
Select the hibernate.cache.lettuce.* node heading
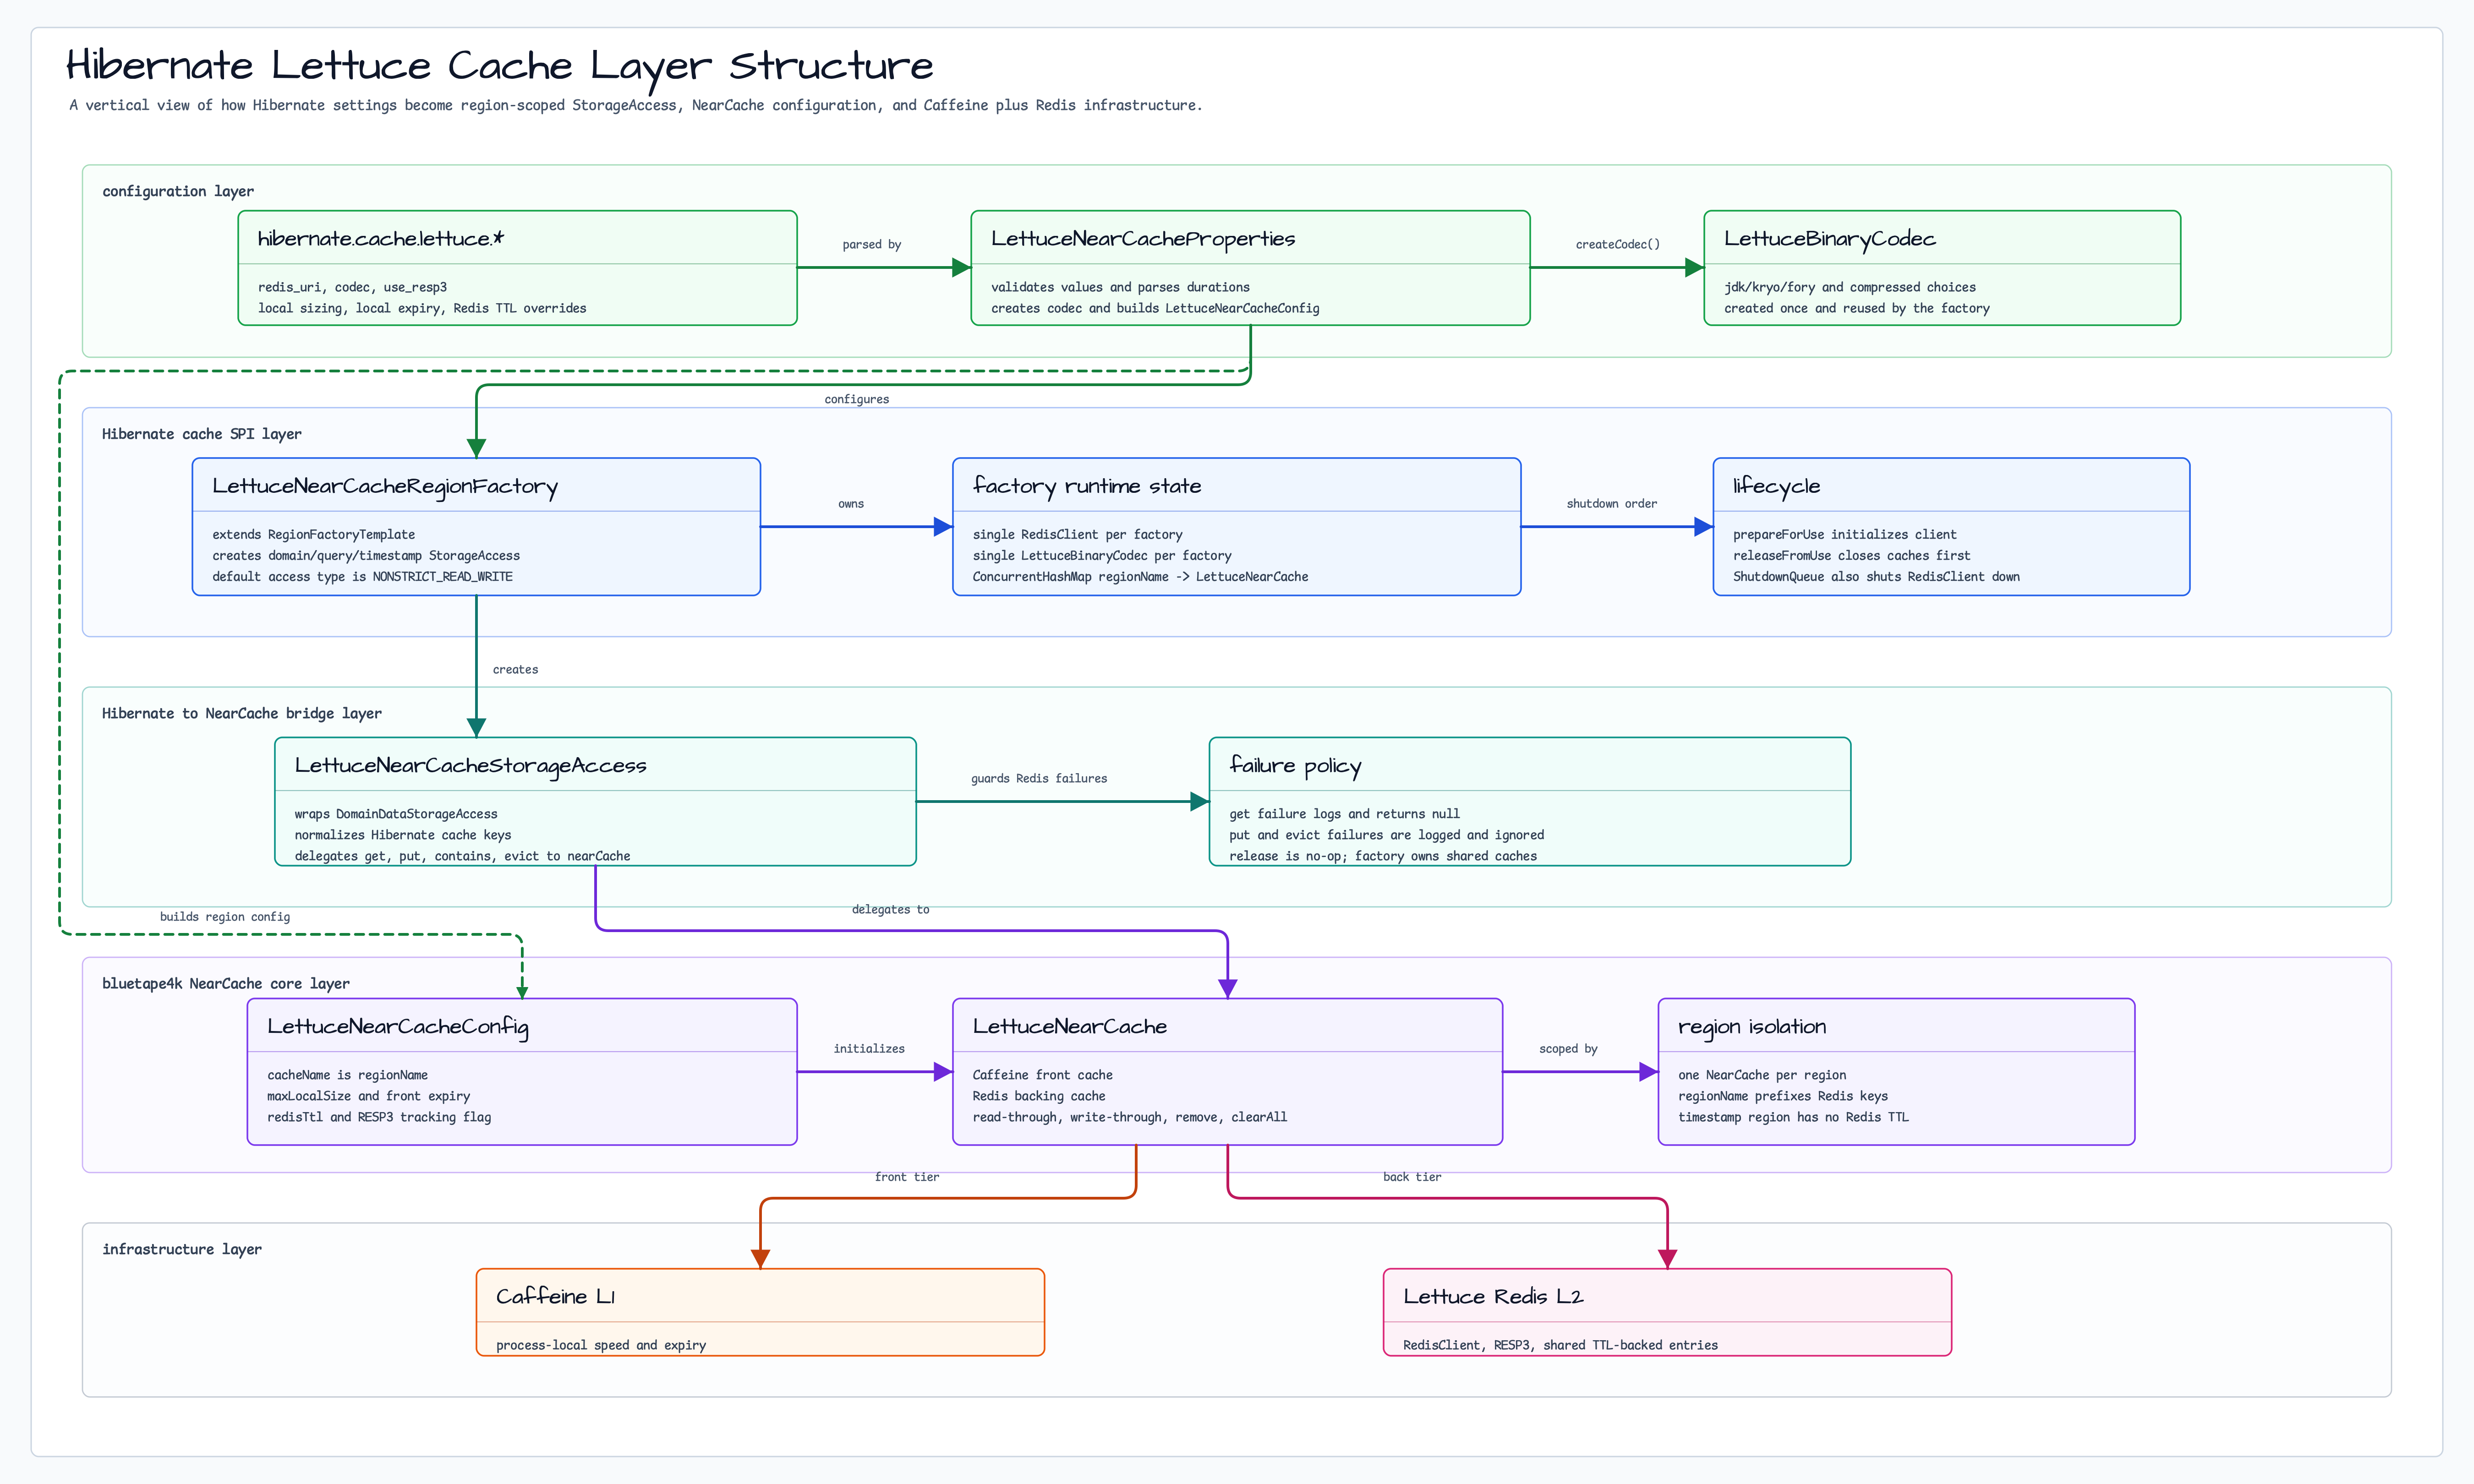point(381,238)
